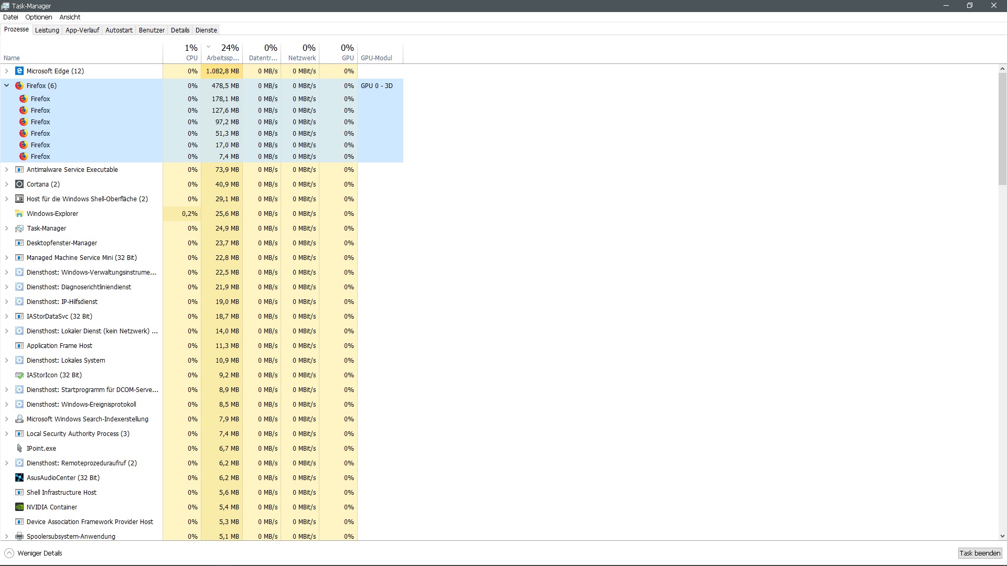Screen dimensions: 1007x566
Task: Open the Autostart tab
Action: coord(119,30)
